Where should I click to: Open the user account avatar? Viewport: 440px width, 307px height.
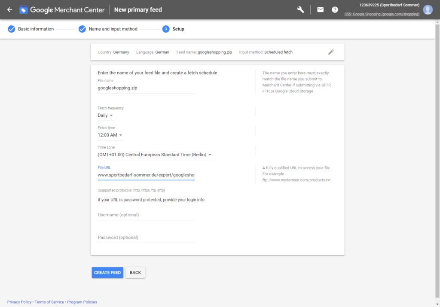pyautogui.click(x=428, y=9)
